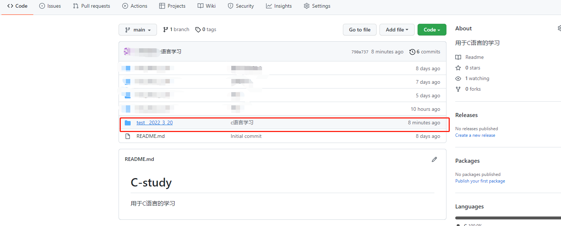
Task: Click the Go to file button
Action: tap(359, 29)
